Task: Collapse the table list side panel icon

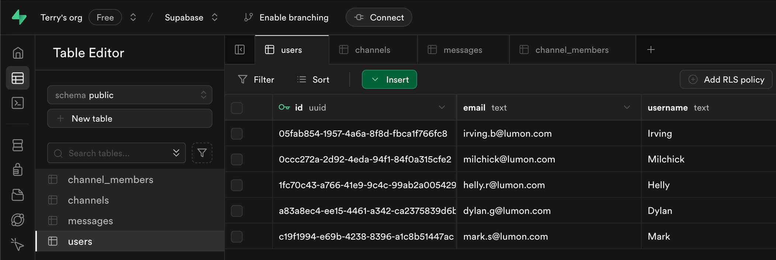Action: (x=240, y=50)
